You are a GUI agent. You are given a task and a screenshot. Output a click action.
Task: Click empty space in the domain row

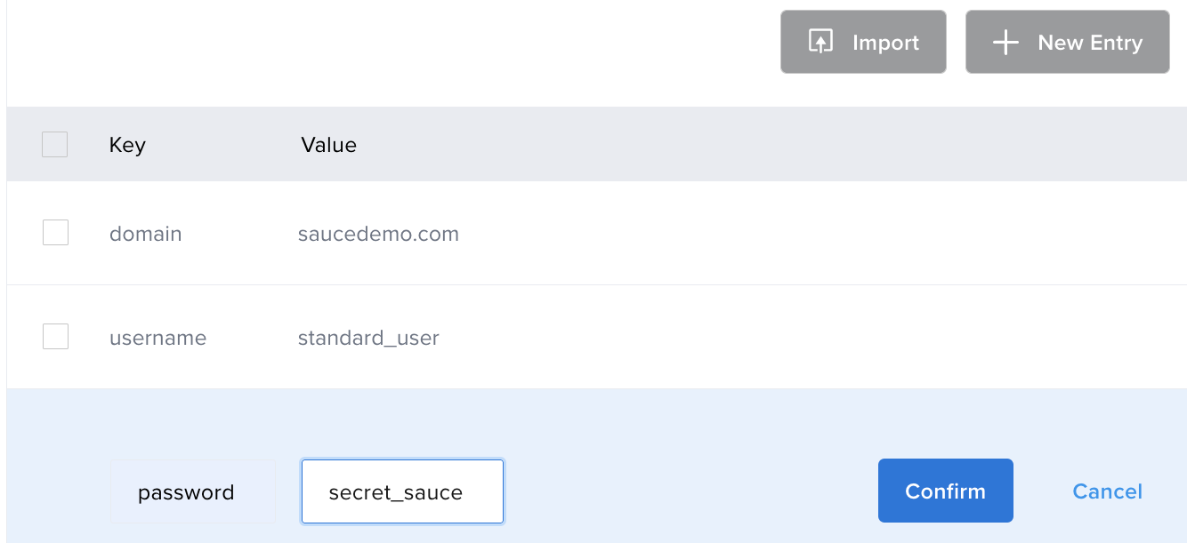[x=801, y=234]
